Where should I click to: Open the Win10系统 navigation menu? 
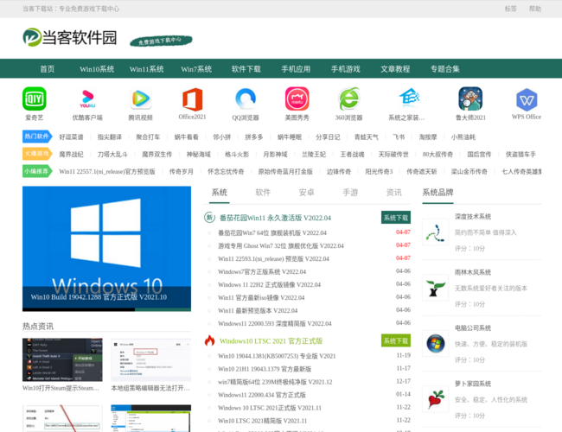[x=97, y=69]
